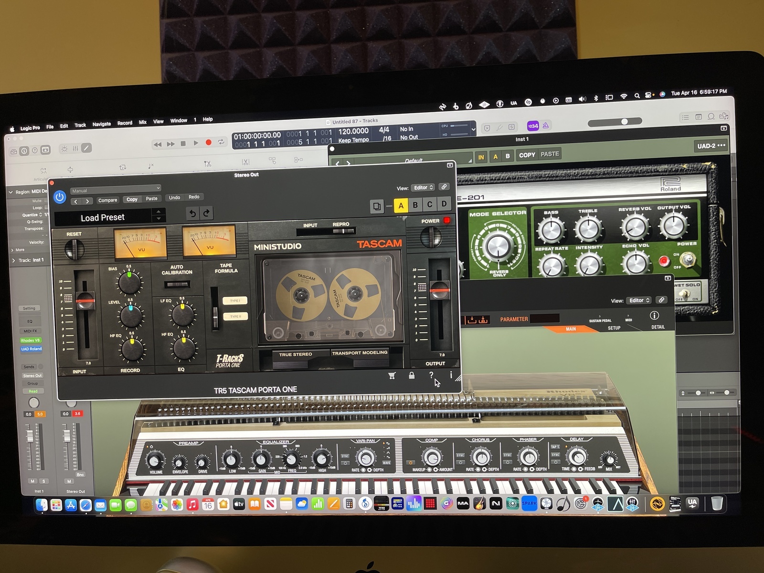Viewport: 764px width, 573px height.
Task: Open the List Editors icon
Action: (x=685, y=117)
